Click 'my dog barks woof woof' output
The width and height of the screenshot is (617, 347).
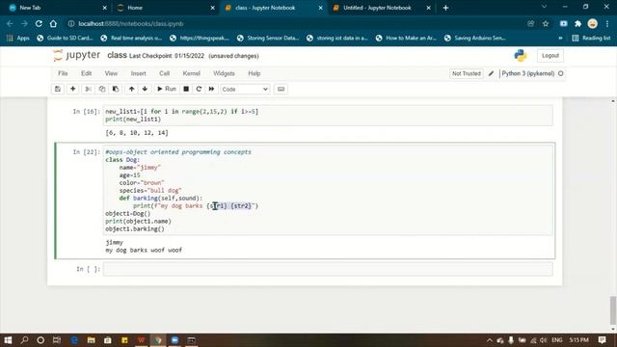click(x=144, y=251)
